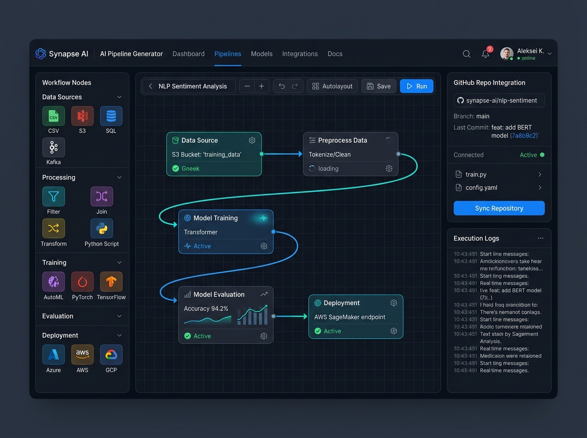Switch to the Pipelines tab
587x438 pixels.
[x=228, y=54]
